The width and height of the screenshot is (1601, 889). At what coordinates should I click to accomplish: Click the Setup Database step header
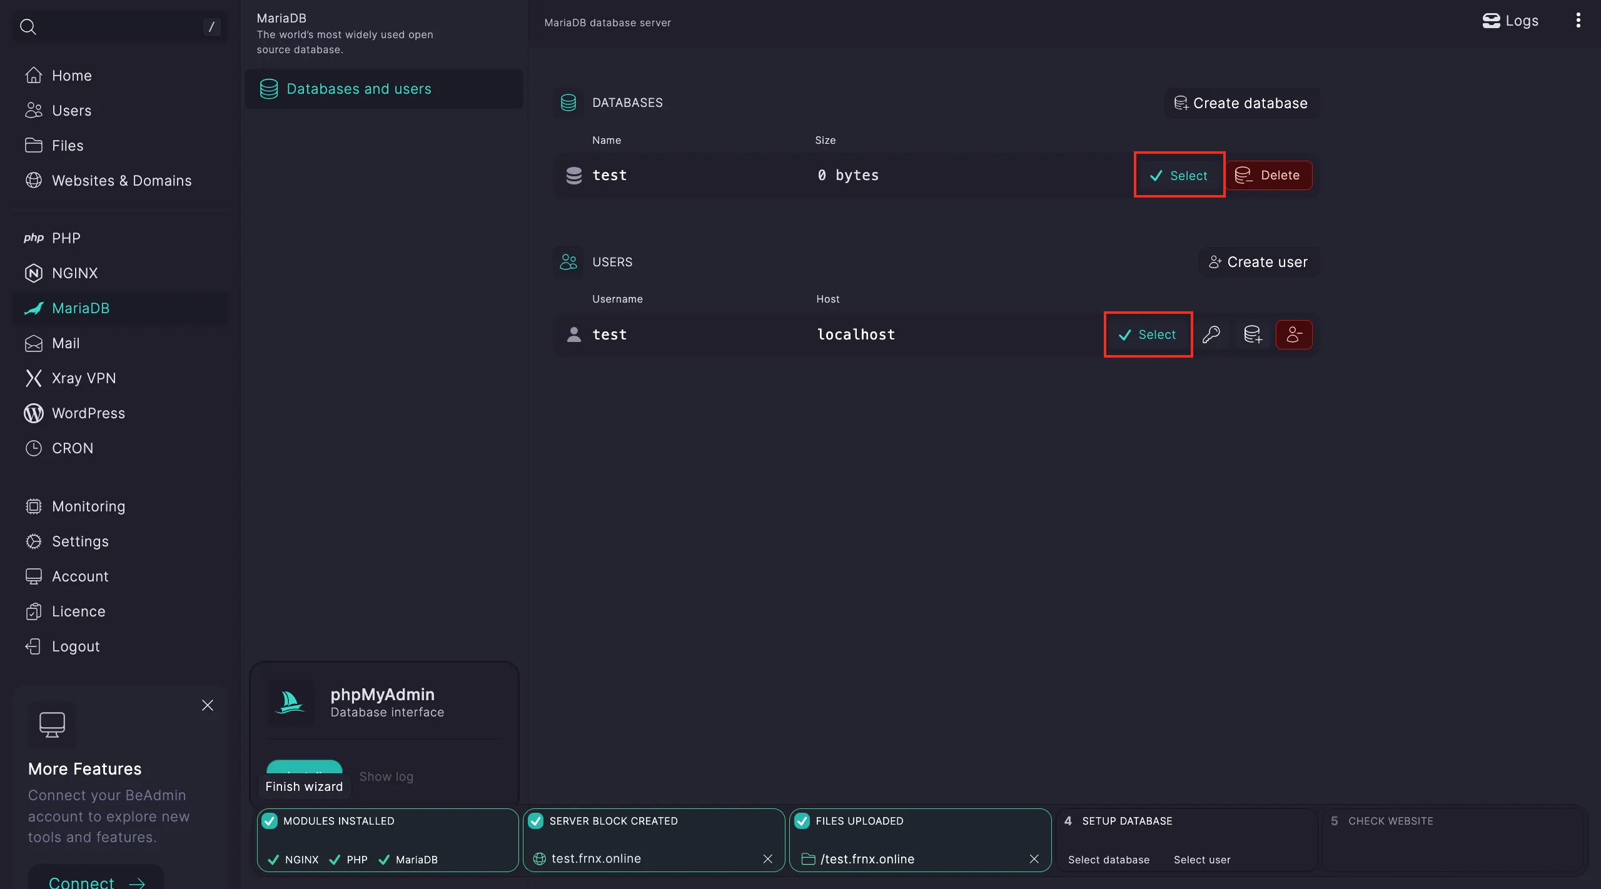coord(1127,821)
